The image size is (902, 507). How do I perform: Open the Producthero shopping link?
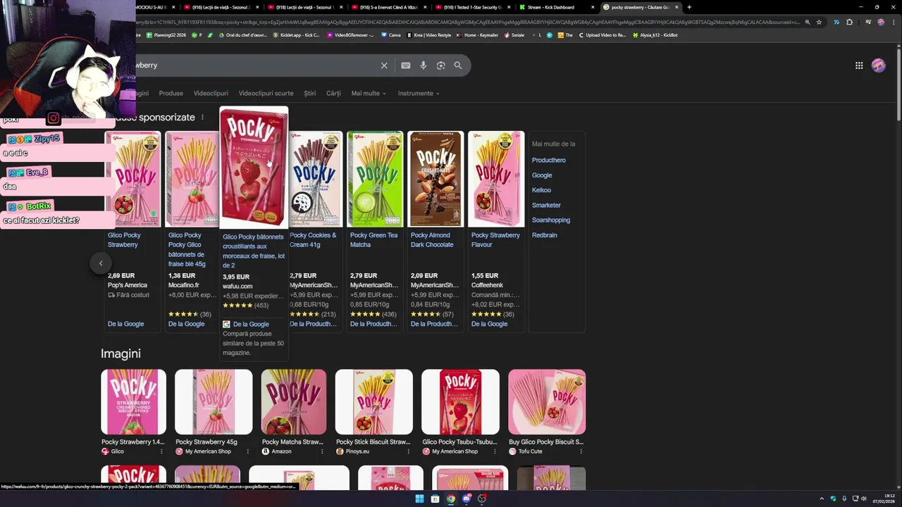(x=548, y=161)
